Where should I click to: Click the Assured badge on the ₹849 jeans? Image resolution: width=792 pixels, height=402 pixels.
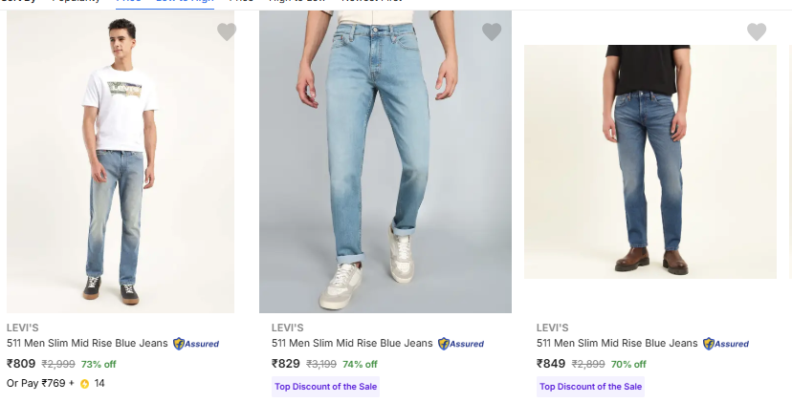[x=726, y=344]
